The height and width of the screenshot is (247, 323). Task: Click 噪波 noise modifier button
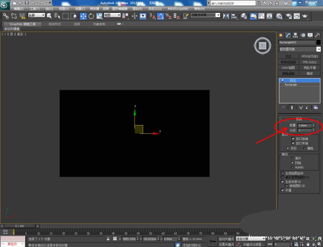pos(310,74)
